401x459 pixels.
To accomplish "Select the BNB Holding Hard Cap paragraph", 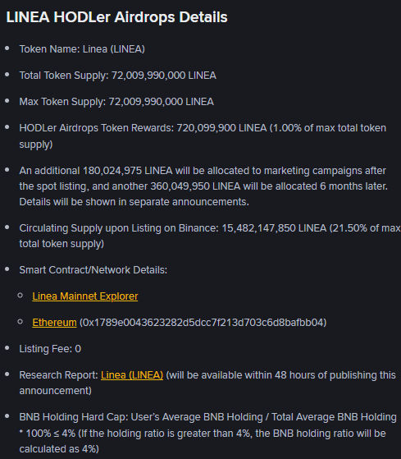I will [207, 433].
